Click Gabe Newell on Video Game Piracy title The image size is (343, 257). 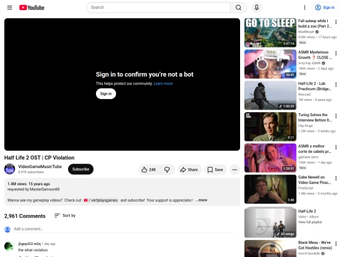pos(314,180)
